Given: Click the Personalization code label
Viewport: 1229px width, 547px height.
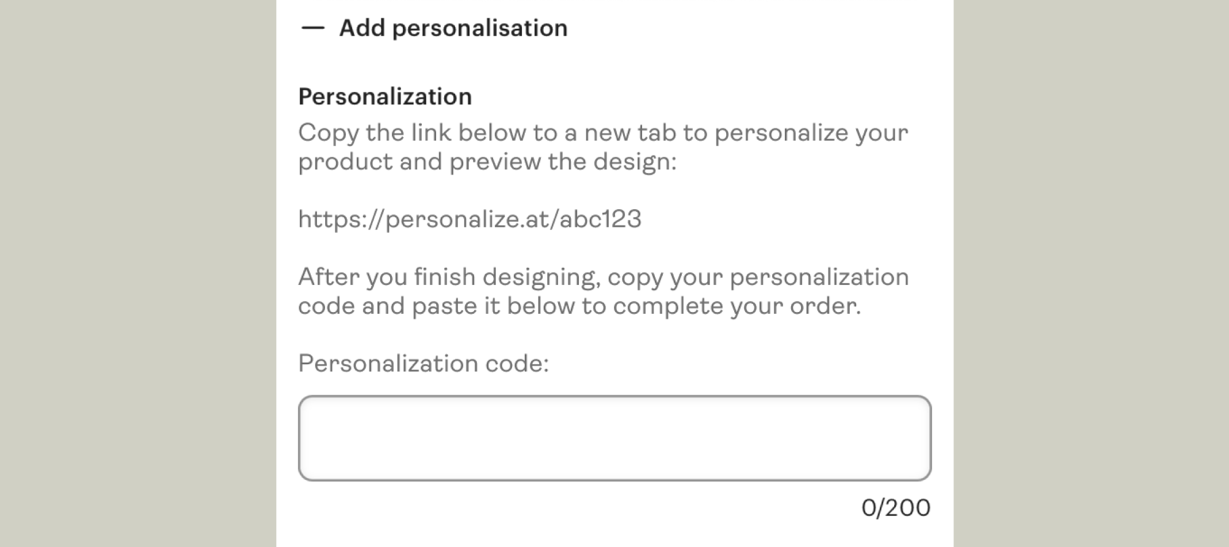Looking at the screenshot, I should point(424,362).
